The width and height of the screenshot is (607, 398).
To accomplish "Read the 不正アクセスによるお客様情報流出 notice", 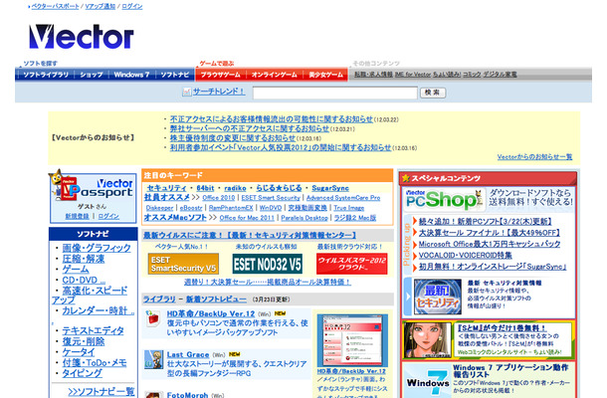I will [271, 119].
